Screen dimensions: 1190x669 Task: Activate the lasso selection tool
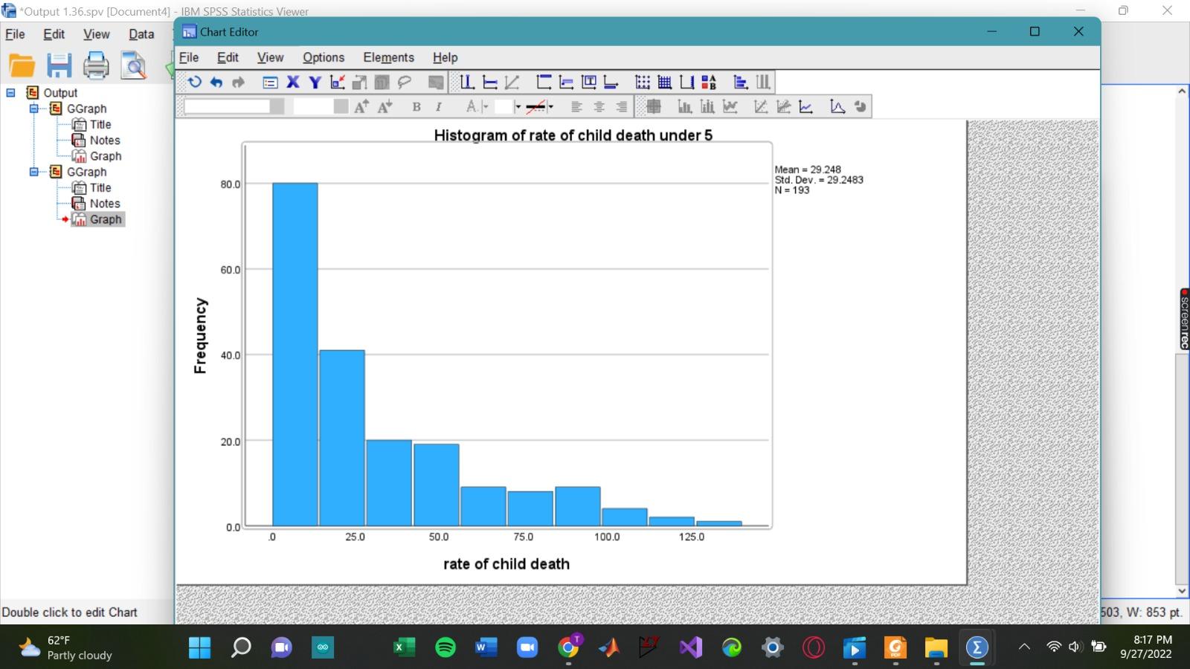[x=402, y=82]
